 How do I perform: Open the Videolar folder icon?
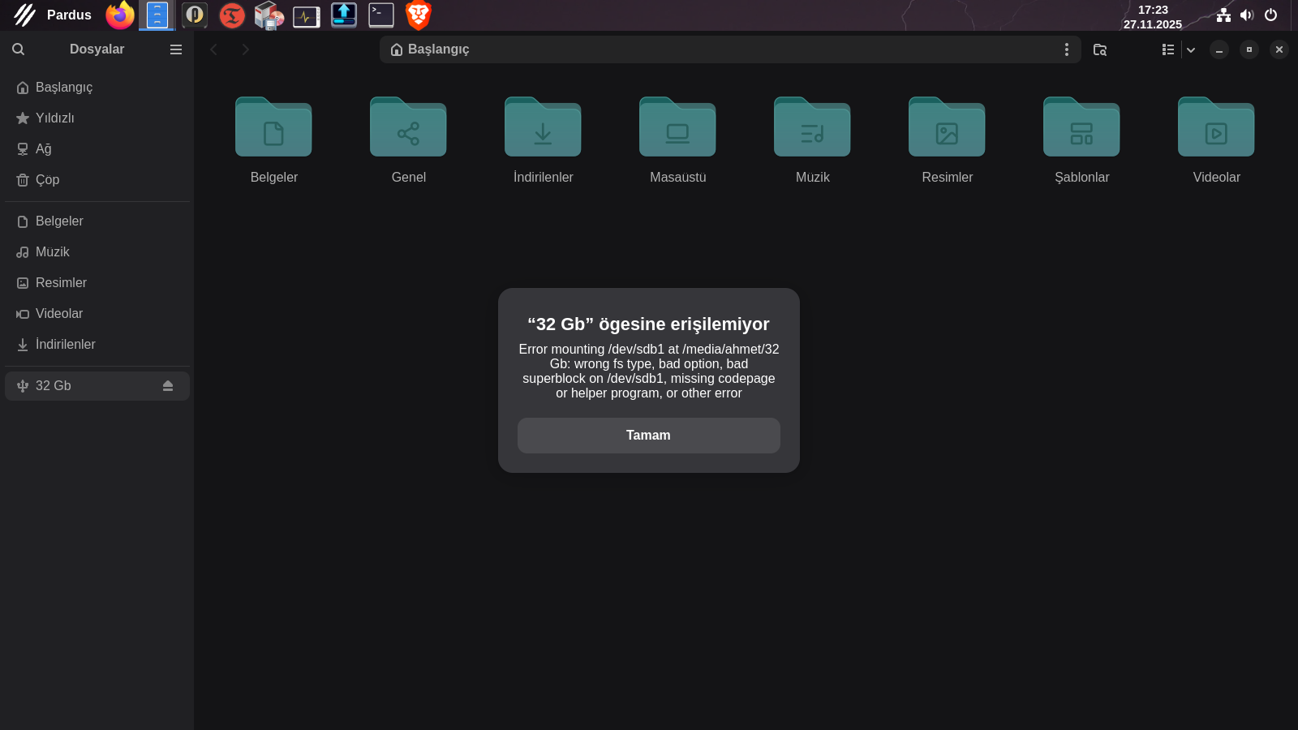[1216, 128]
